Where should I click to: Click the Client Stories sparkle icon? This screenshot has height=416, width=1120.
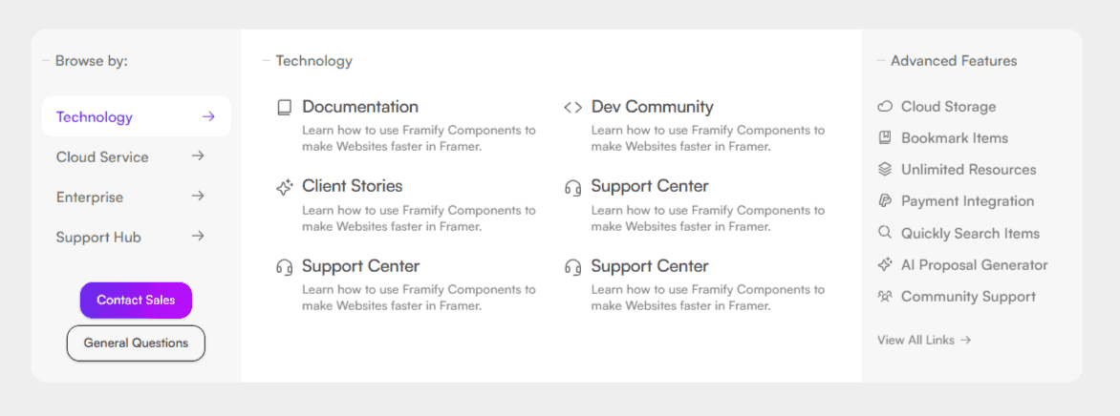pos(284,188)
